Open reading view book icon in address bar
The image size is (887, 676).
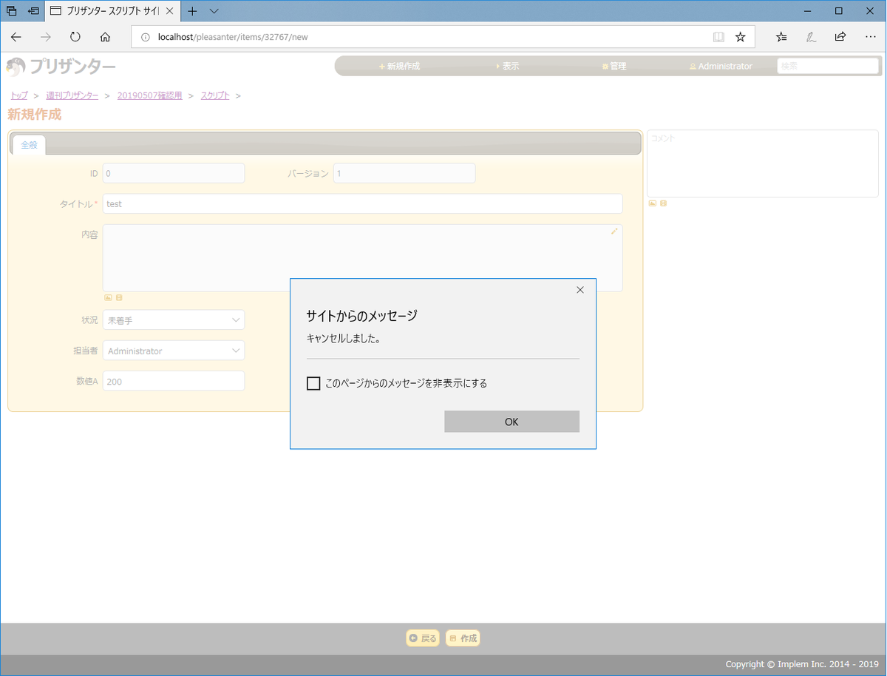(x=718, y=37)
